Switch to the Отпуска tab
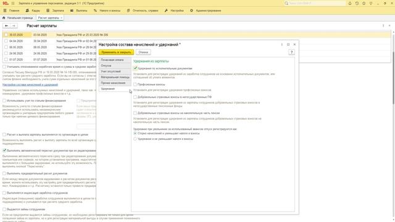Viewport: 395px width, 222px height. pos(115,66)
